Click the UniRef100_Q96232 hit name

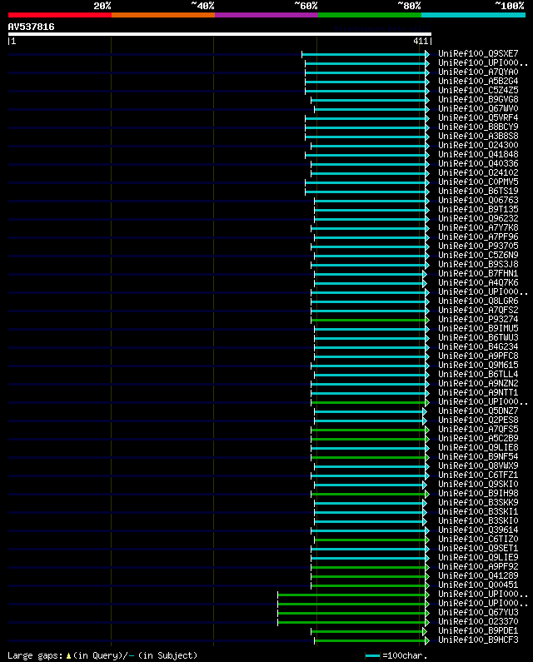[478, 219]
